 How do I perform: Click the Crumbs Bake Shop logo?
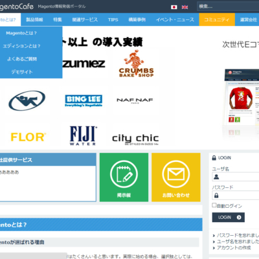136,63
